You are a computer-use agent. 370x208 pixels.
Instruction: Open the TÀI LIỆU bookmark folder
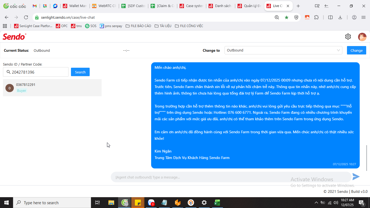click(163, 26)
